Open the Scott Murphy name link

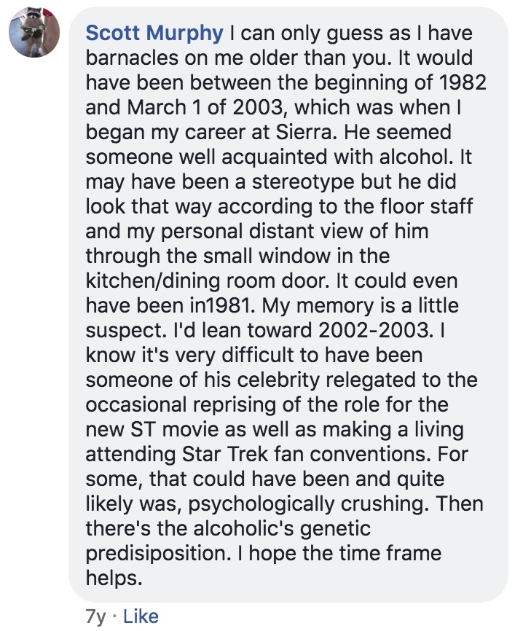154,34
